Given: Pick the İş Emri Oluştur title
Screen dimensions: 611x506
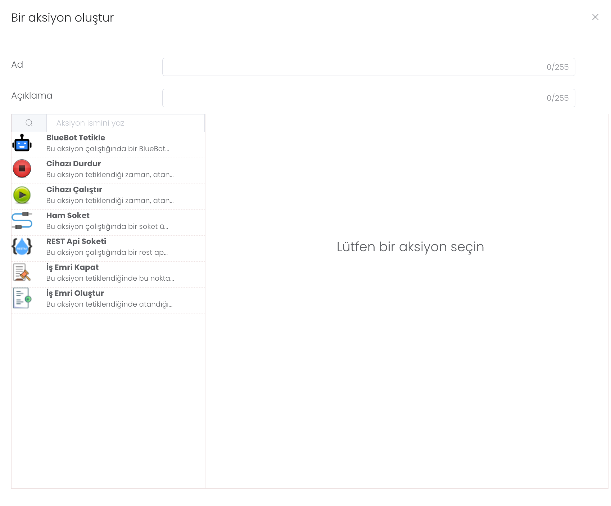Looking at the screenshot, I should point(75,293).
